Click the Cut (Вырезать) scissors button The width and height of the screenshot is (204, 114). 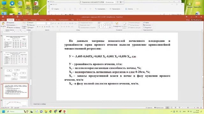coord(10,23)
